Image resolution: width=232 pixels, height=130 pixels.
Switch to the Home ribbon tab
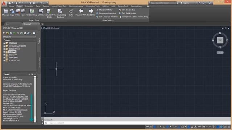point(11,6)
